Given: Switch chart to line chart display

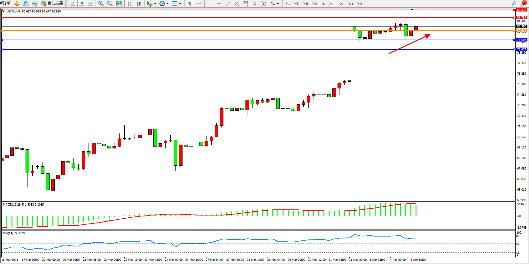Looking at the screenshot, I should 90,4.
